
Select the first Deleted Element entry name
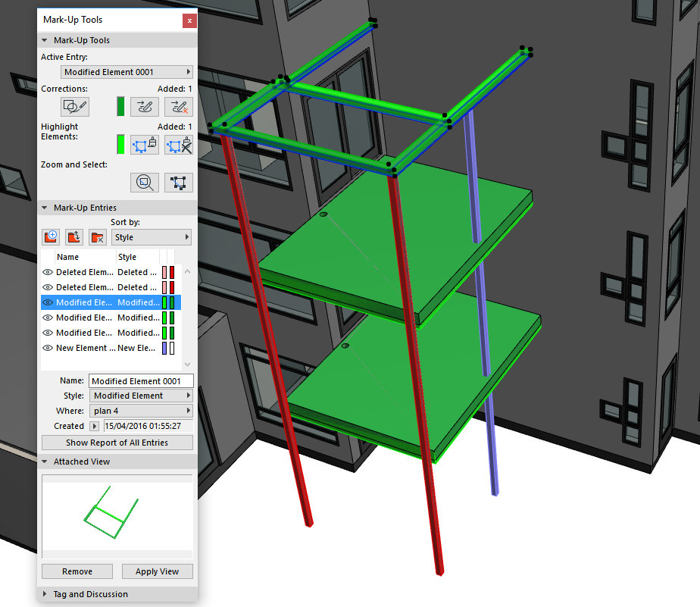click(x=84, y=272)
